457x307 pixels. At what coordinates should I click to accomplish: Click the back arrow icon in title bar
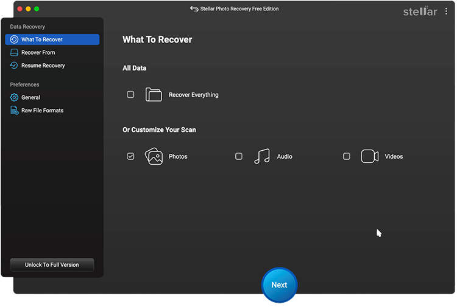(194, 9)
